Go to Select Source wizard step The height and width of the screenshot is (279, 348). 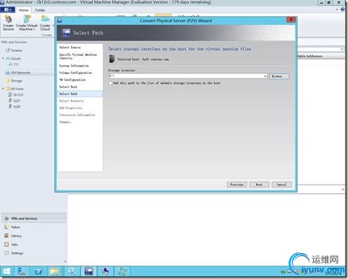pyautogui.click(x=70, y=47)
